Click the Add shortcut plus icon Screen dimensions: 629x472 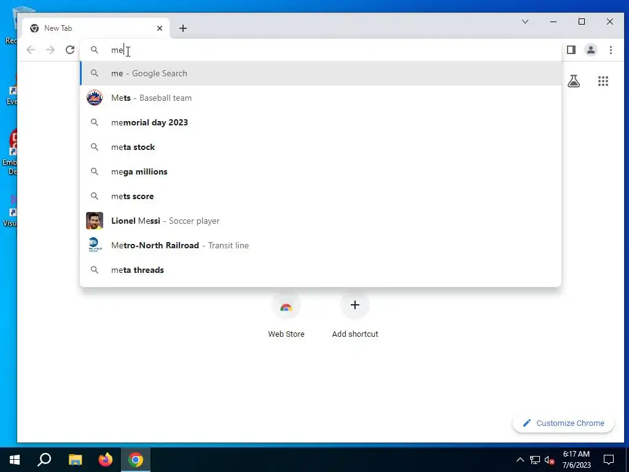355,305
